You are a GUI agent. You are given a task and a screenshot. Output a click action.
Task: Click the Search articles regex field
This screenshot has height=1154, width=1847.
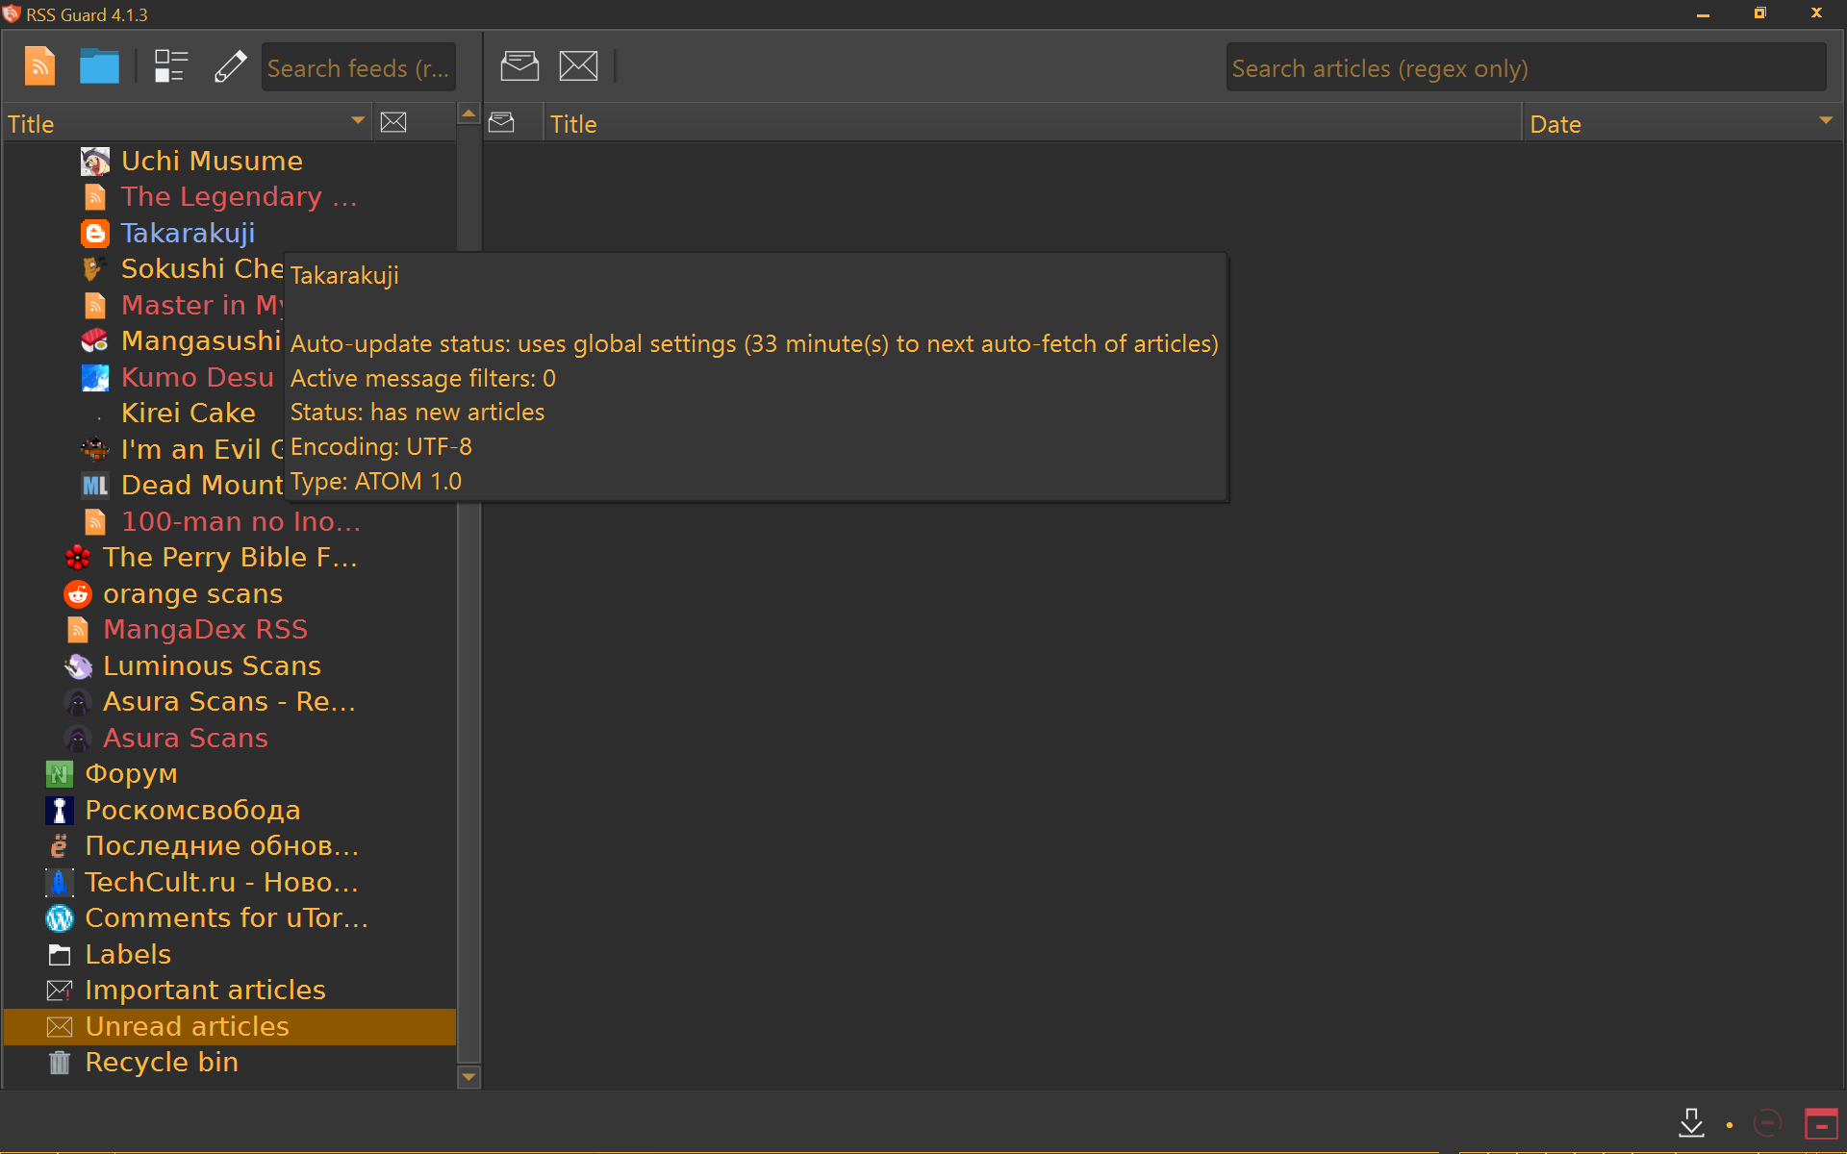[1525, 68]
